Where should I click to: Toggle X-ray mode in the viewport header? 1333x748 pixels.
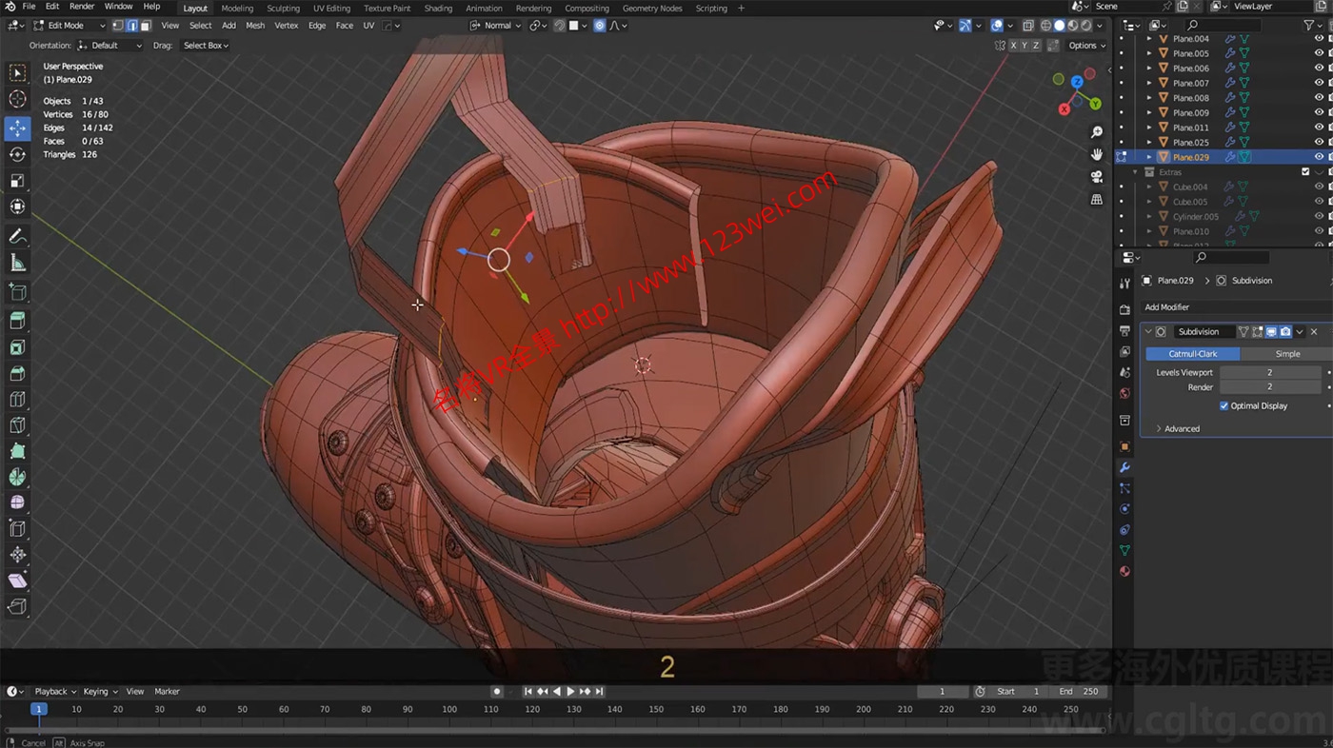(x=1028, y=25)
